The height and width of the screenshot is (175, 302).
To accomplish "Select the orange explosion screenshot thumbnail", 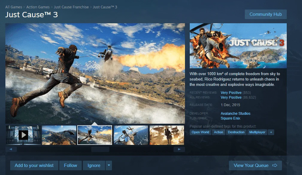I will click(x=167, y=135).
